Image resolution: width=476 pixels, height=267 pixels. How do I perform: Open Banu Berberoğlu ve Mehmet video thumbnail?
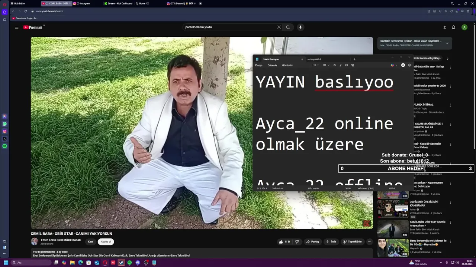[x=393, y=247]
